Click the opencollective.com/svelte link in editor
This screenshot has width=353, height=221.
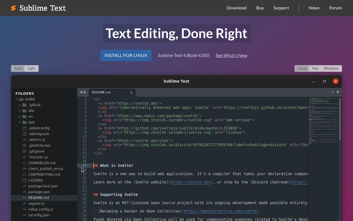(x=220, y=211)
